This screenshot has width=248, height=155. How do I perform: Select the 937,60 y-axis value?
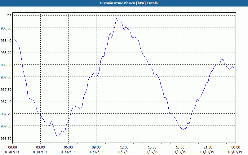click(6, 90)
